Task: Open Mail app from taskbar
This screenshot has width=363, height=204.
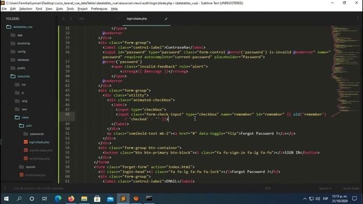Action: 110,198
